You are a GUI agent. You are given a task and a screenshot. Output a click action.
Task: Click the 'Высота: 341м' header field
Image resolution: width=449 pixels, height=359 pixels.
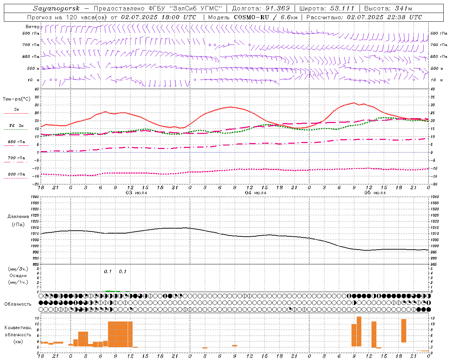[388, 8]
